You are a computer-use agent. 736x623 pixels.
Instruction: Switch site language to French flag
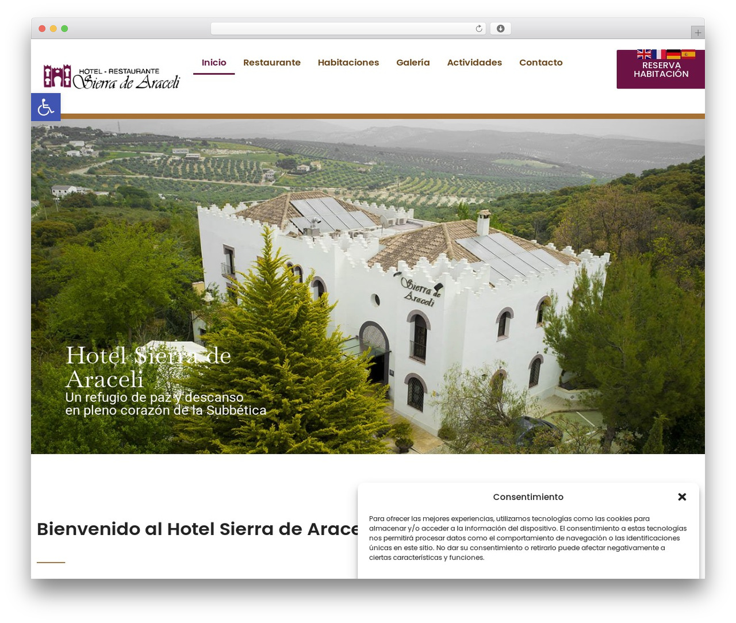pos(659,54)
